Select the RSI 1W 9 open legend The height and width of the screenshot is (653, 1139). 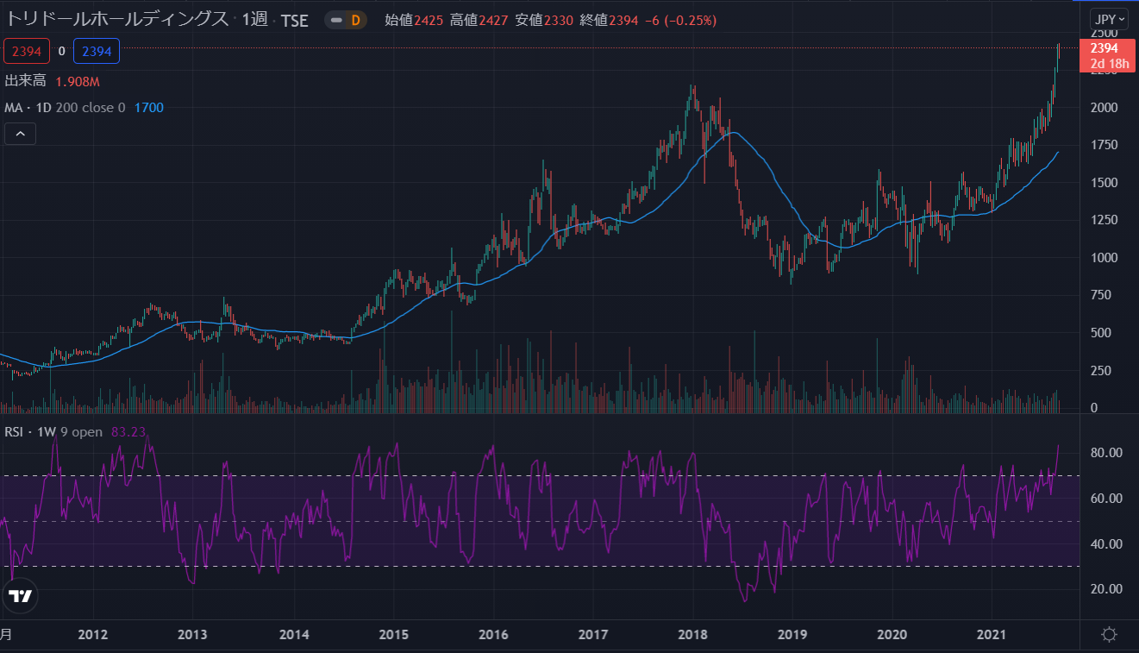(53, 432)
